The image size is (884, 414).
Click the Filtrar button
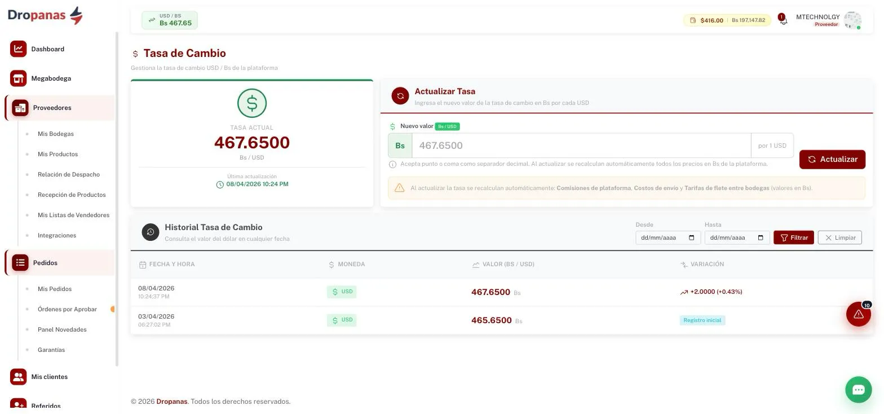(794, 237)
